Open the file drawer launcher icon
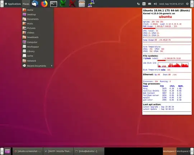 [82, 4]
